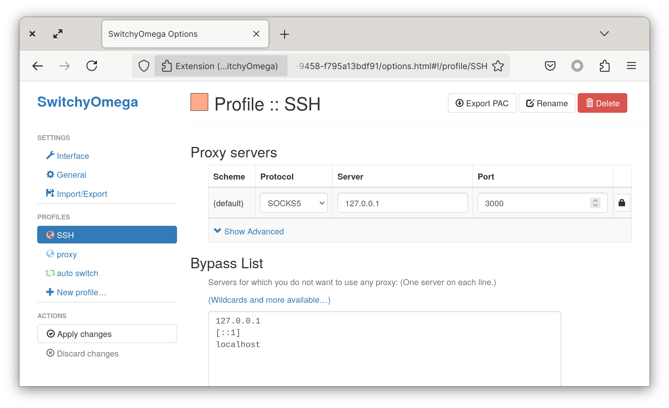The height and width of the screenshot is (408, 669).
Task: Click the SwitchyOmega title link
Action: 88,102
